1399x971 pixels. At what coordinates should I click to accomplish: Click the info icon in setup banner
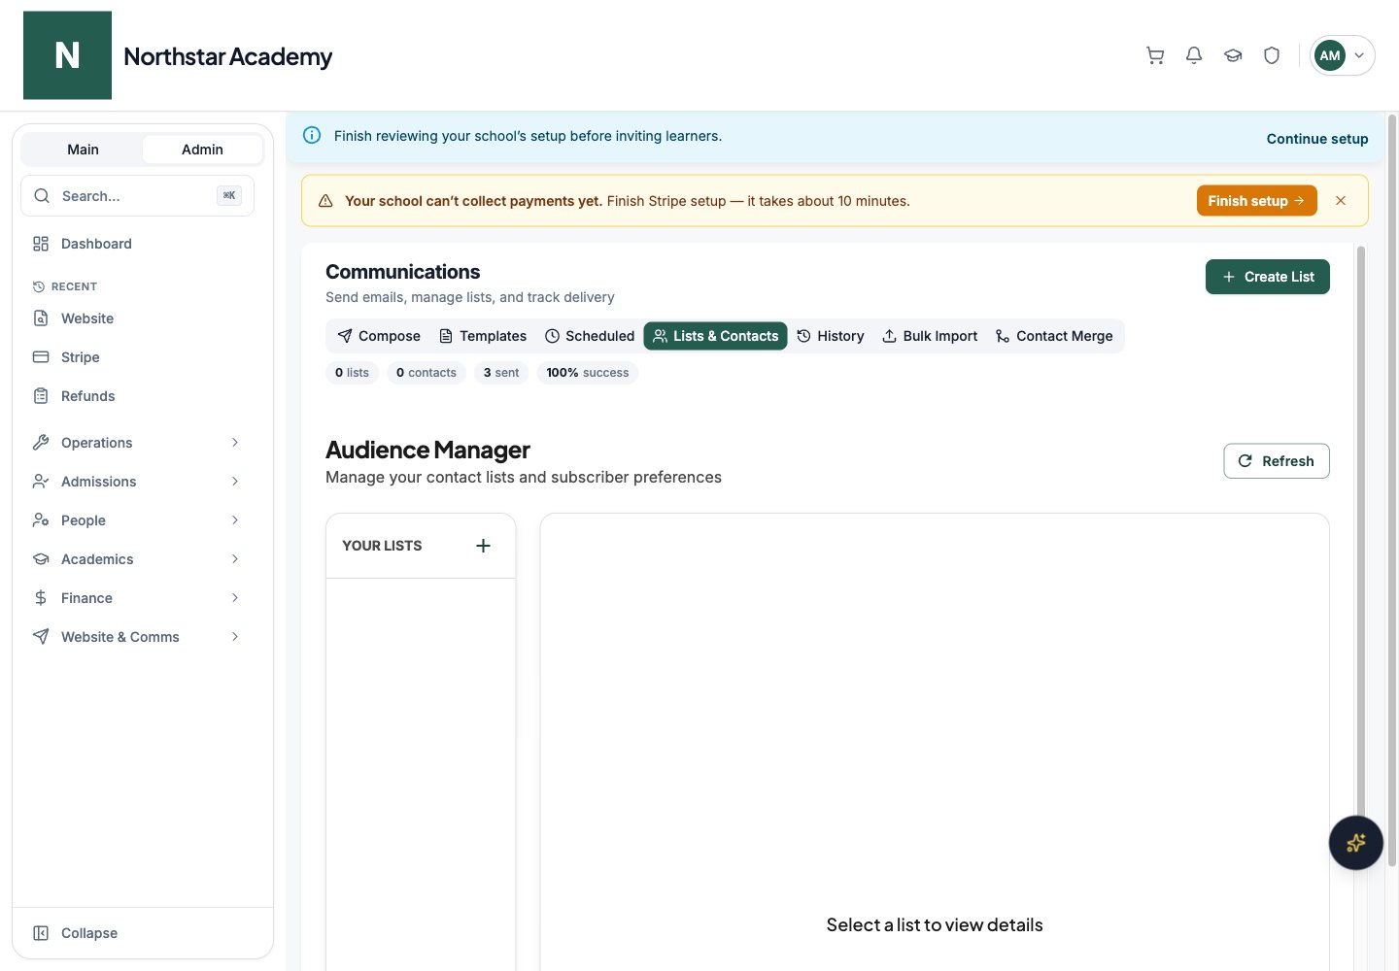[x=312, y=136]
